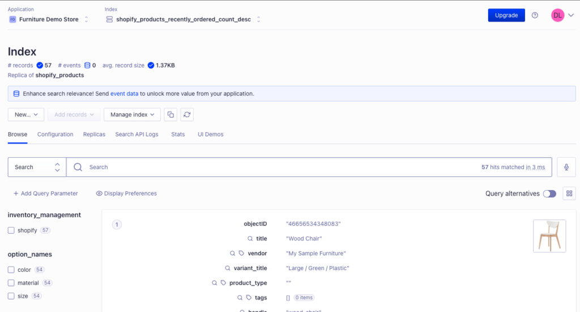Check the size option_names checkbox
Viewport: 580px width, 312px height.
click(11, 296)
